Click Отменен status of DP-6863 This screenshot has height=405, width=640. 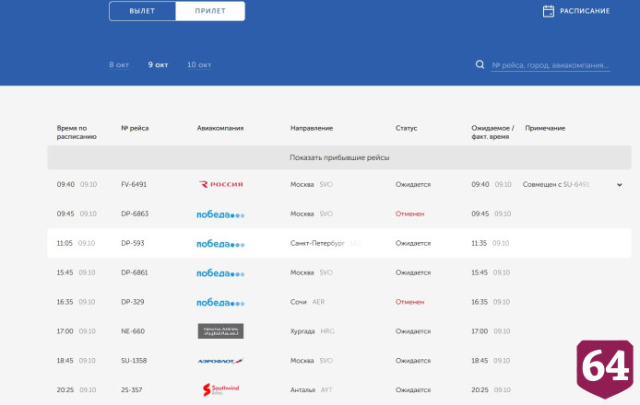click(409, 214)
